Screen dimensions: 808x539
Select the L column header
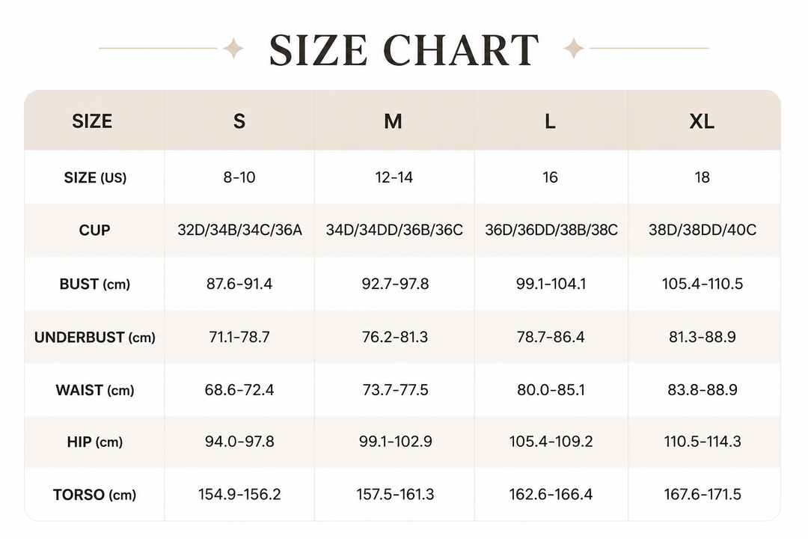pyautogui.click(x=551, y=121)
